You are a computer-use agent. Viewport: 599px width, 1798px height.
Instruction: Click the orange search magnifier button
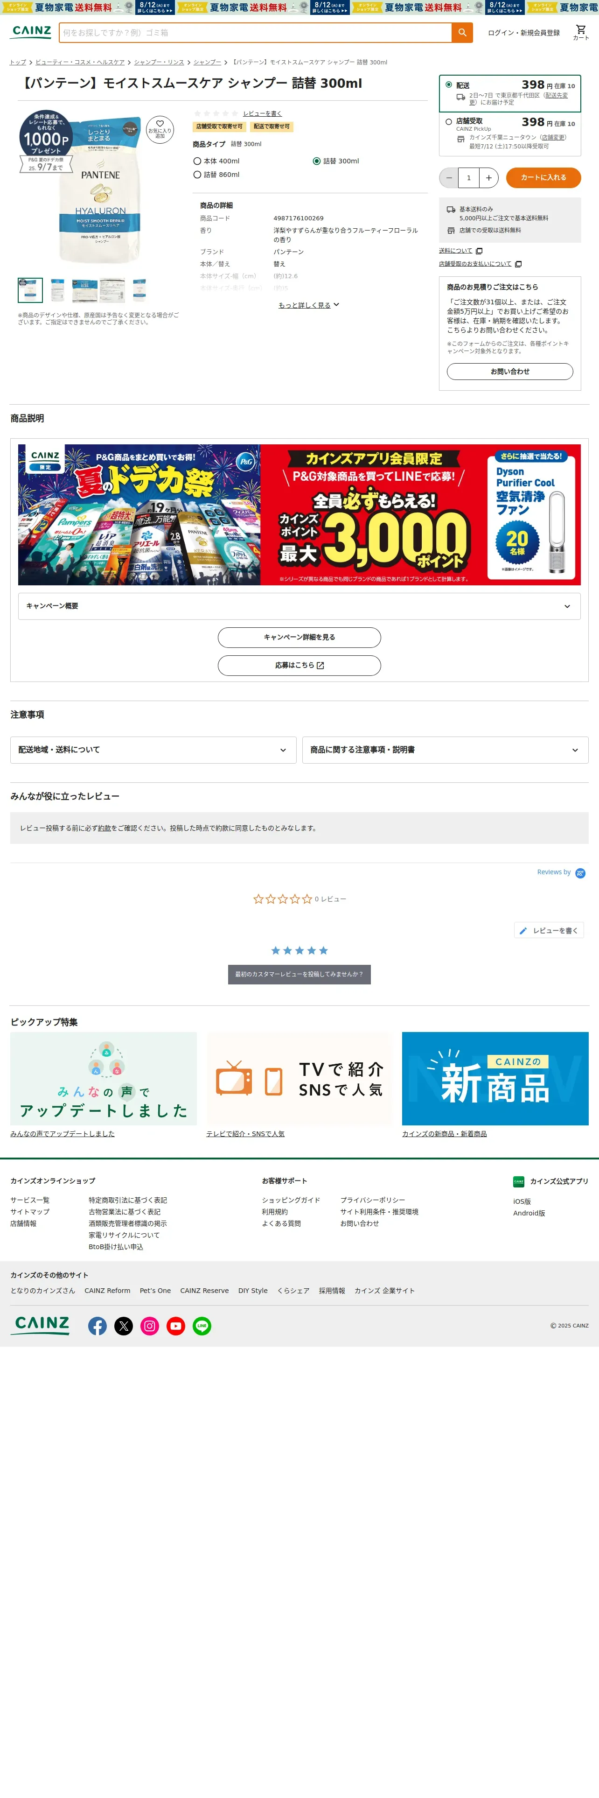(x=462, y=33)
